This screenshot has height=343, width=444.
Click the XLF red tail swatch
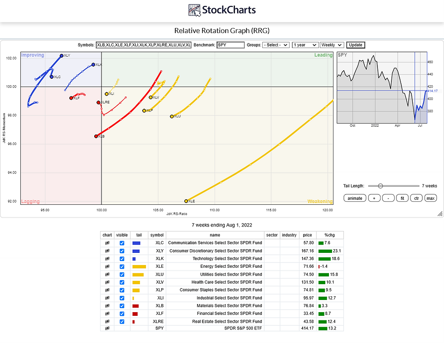(x=135, y=314)
